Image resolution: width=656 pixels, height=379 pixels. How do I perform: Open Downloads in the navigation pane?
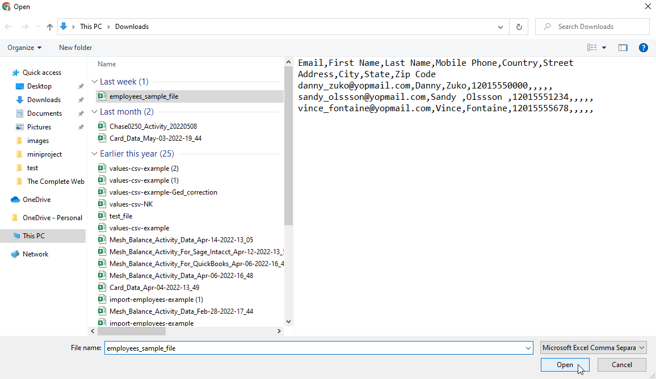44,99
